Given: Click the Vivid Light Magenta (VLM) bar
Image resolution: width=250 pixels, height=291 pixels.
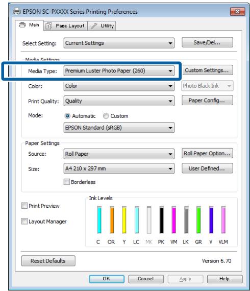Looking at the screenshot, I should 223,220.
